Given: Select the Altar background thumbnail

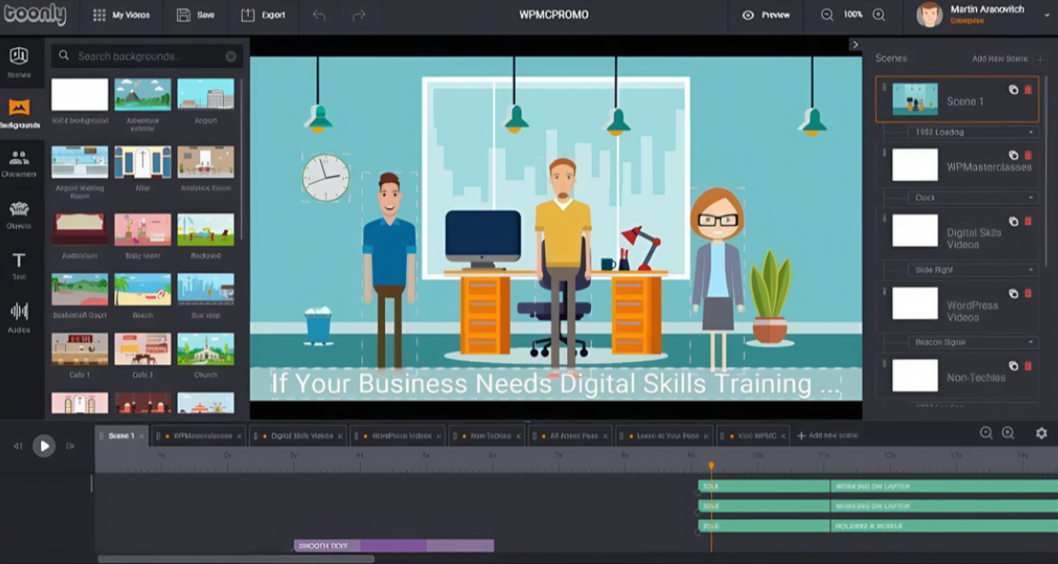Looking at the screenshot, I should tap(142, 162).
